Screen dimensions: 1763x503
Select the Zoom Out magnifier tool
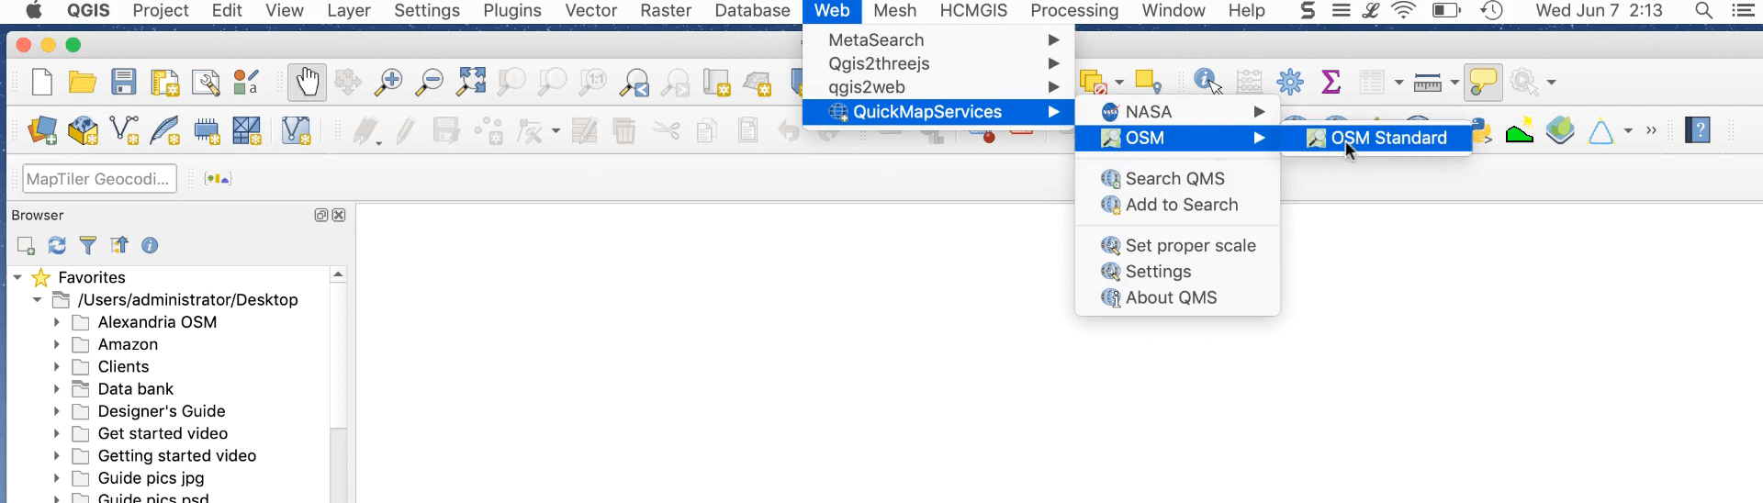[429, 83]
